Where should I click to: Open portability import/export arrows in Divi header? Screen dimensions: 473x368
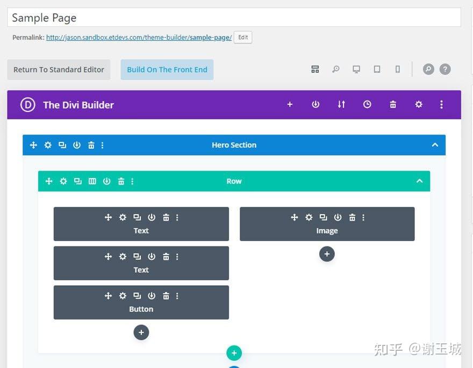(341, 104)
